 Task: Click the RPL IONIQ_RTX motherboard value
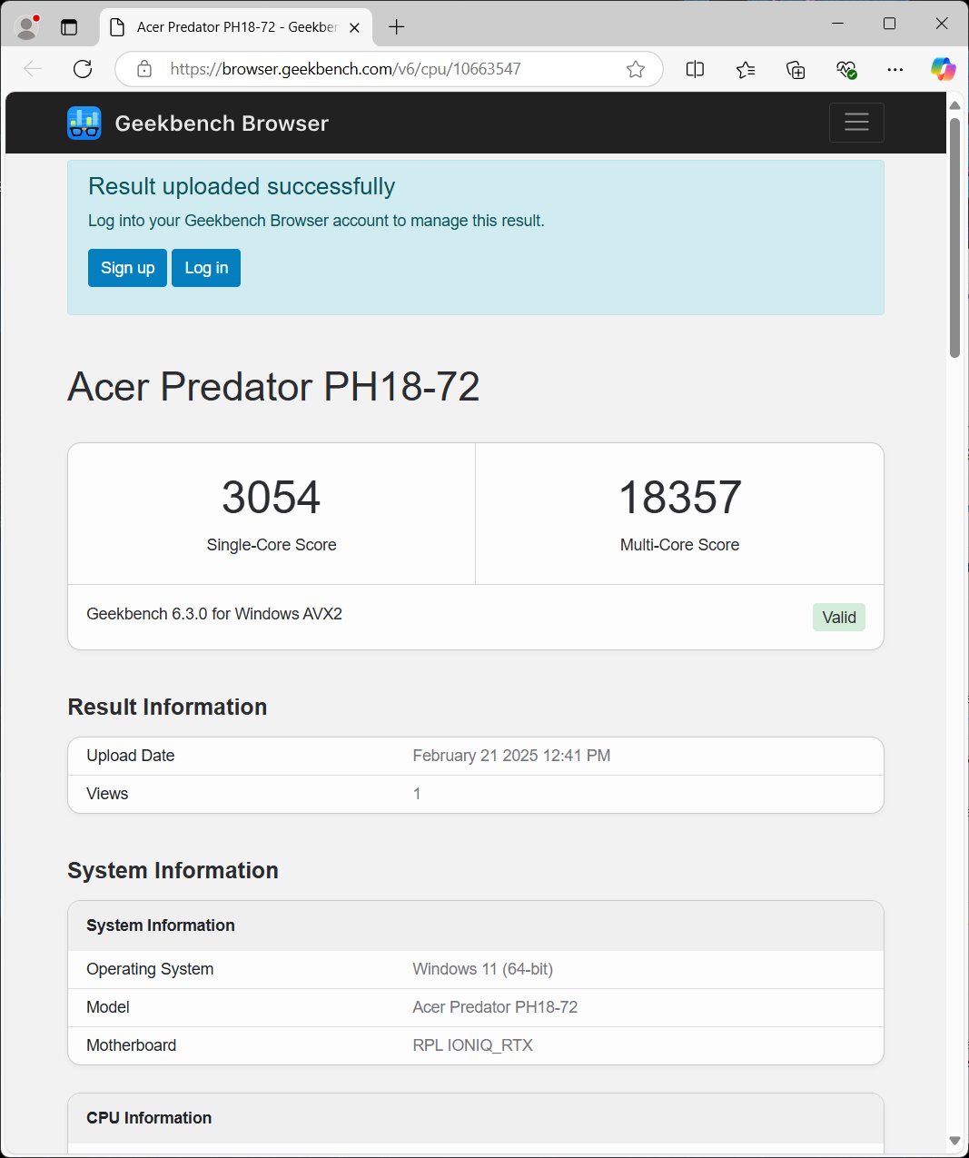pos(473,1045)
